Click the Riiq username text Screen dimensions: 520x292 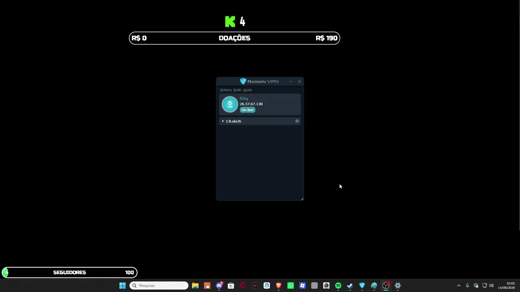click(x=244, y=99)
